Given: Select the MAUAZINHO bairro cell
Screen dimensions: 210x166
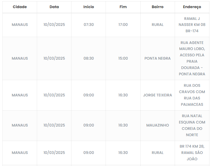Looking at the screenshot, I should (x=157, y=125).
